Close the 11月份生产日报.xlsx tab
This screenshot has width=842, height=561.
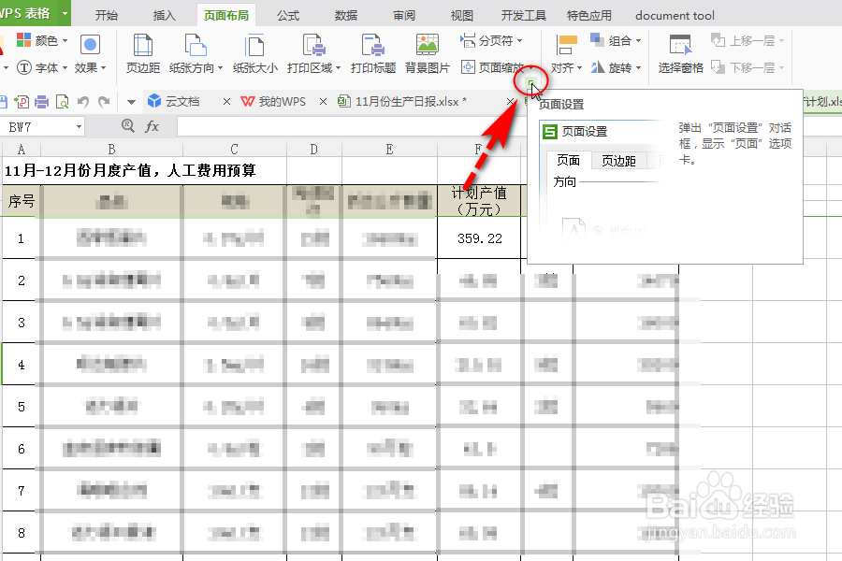coord(511,102)
